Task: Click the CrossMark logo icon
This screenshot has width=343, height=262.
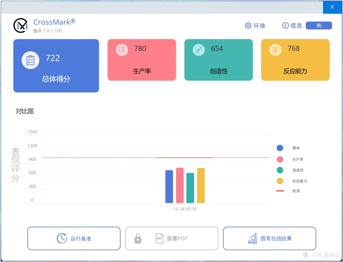Action: coord(20,25)
